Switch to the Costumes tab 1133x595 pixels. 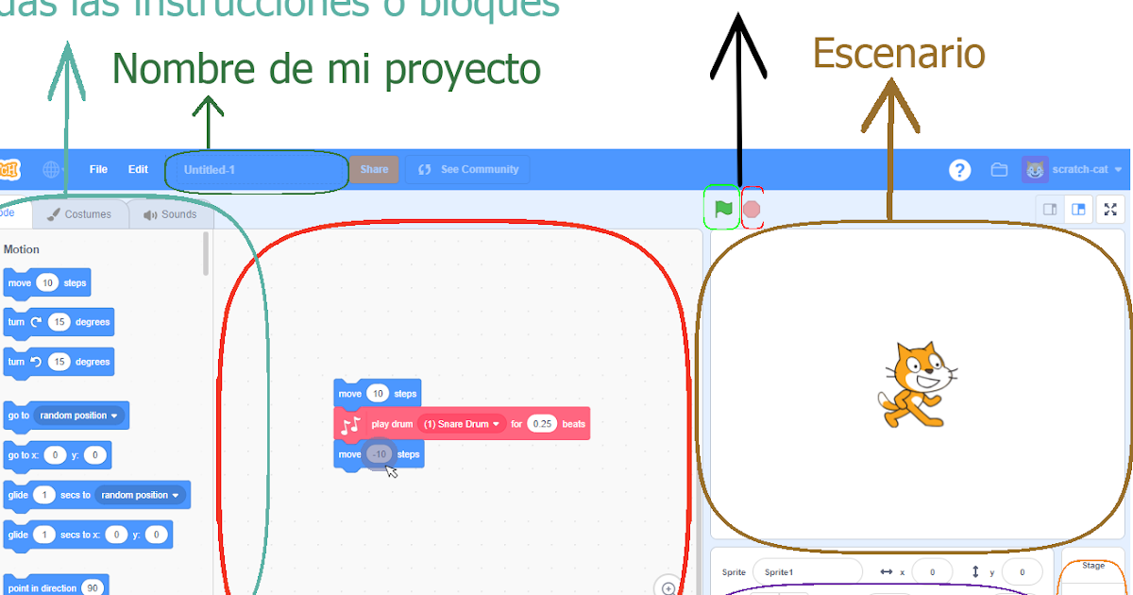[81, 213]
